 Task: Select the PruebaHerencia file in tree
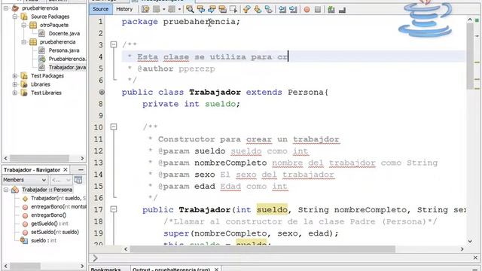tap(67, 59)
